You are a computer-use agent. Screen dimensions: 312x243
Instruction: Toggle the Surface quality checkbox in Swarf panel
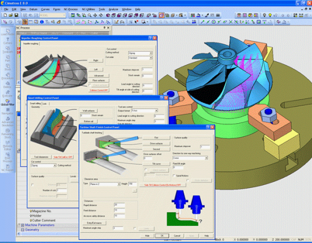(x=33, y=185)
